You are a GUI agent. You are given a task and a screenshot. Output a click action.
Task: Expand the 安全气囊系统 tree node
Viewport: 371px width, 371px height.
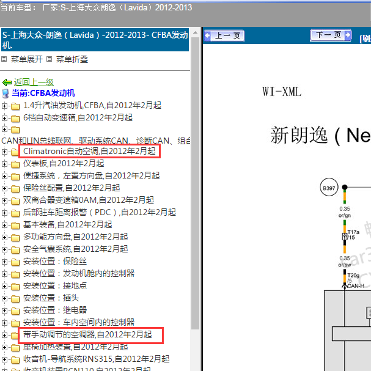(4, 249)
